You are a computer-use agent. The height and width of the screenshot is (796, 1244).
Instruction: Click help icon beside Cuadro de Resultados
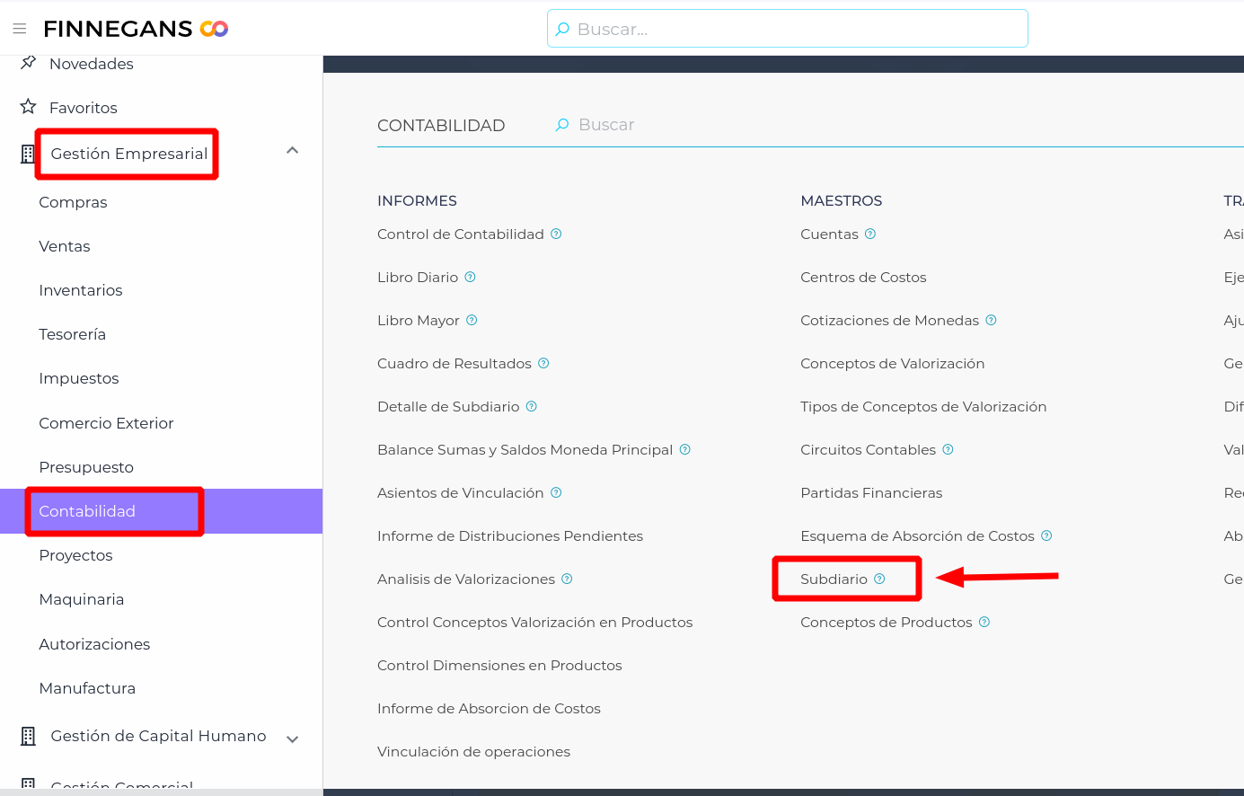(543, 363)
